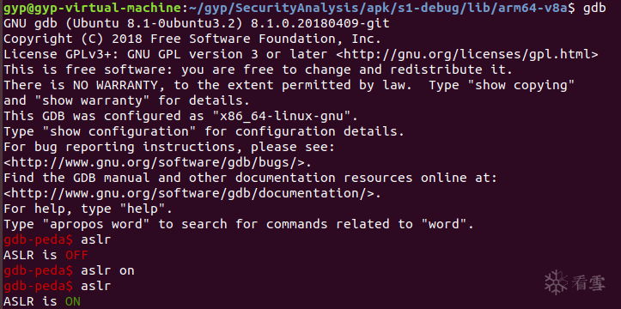
Task: Click the Free Software Foundation copyright line
Action: [x=192, y=39]
